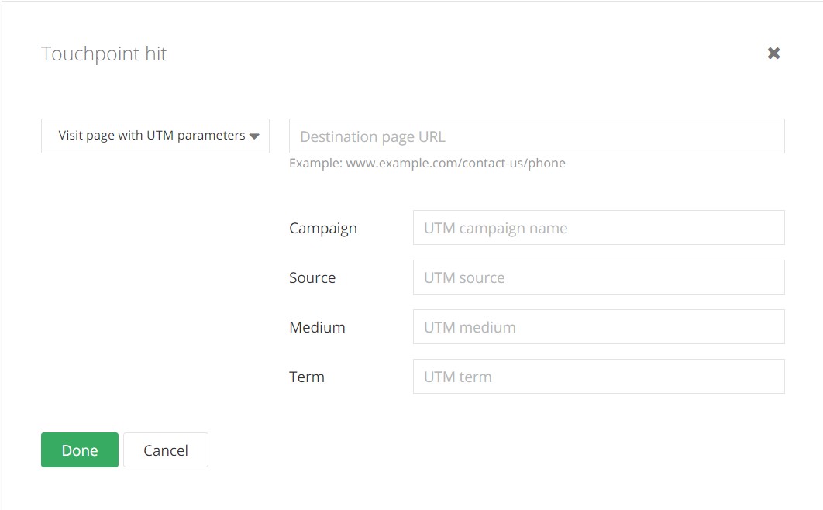Click the Term field label
Image resolution: width=823 pixels, height=510 pixels.
[307, 377]
